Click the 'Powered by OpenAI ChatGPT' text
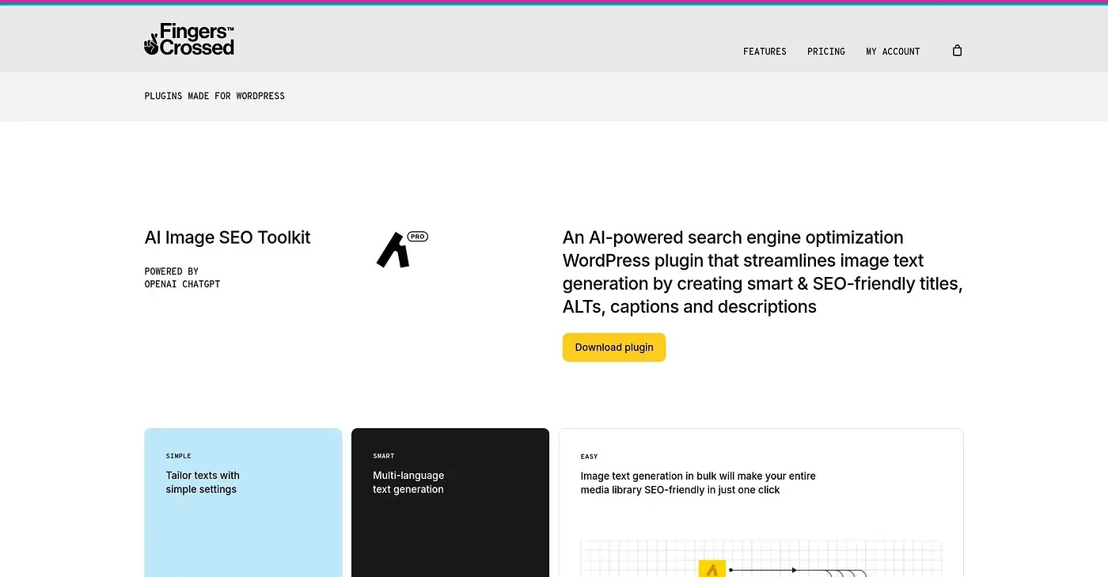 [183, 277]
